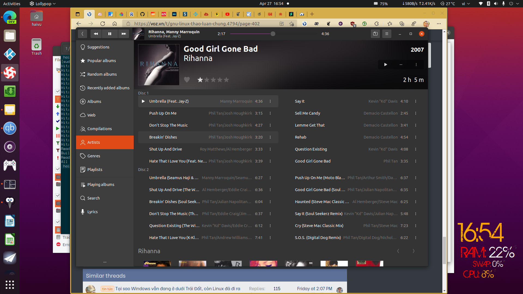Open Recently added albums

[105, 88]
